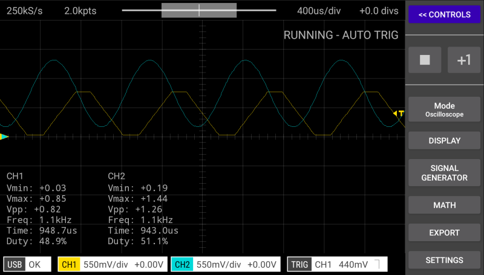Click the horizontal position bar at top

coord(199,10)
